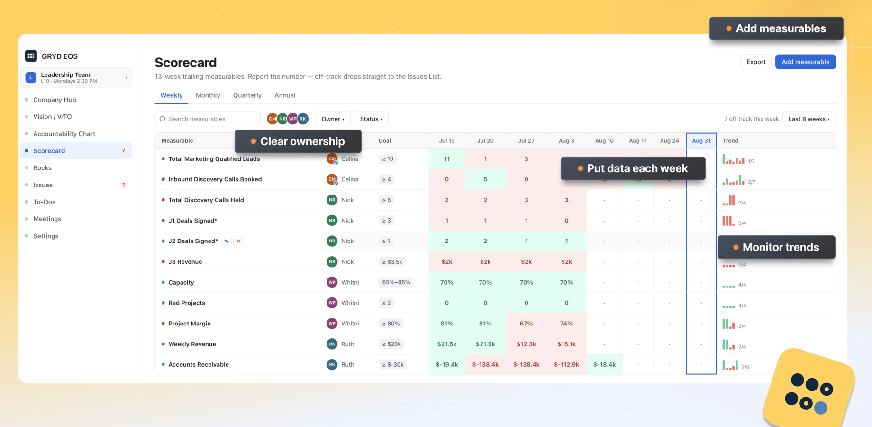Switch to the Annual tab
Viewport: 872px width, 427px height.
pos(285,95)
